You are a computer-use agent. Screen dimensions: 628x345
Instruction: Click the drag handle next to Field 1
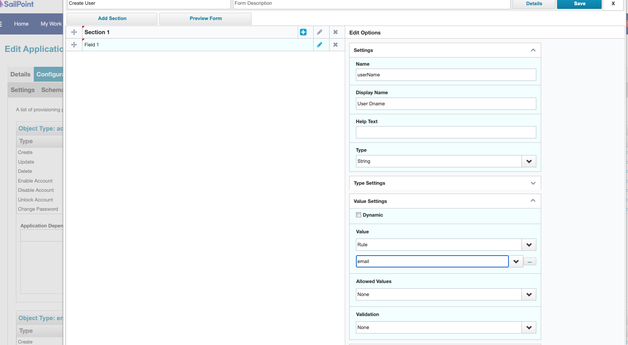(x=74, y=45)
